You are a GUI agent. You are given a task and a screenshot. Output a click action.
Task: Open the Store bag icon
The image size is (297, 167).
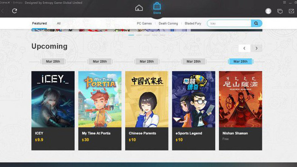(x=157, y=6)
